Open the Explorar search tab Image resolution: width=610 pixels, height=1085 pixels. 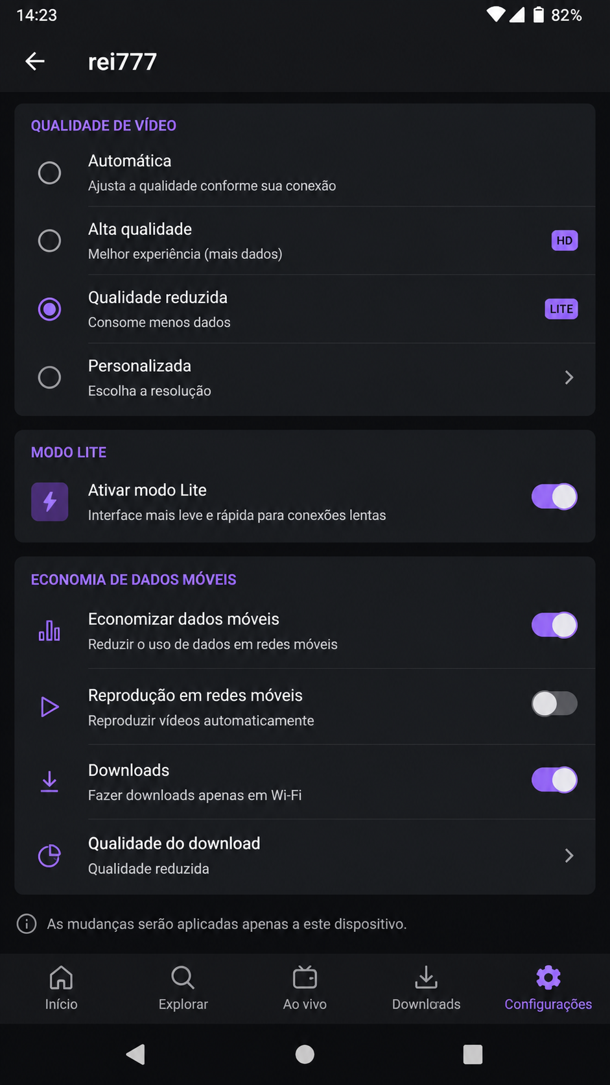pos(183,988)
